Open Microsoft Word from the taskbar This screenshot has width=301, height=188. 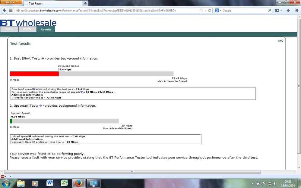click(50, 183)
